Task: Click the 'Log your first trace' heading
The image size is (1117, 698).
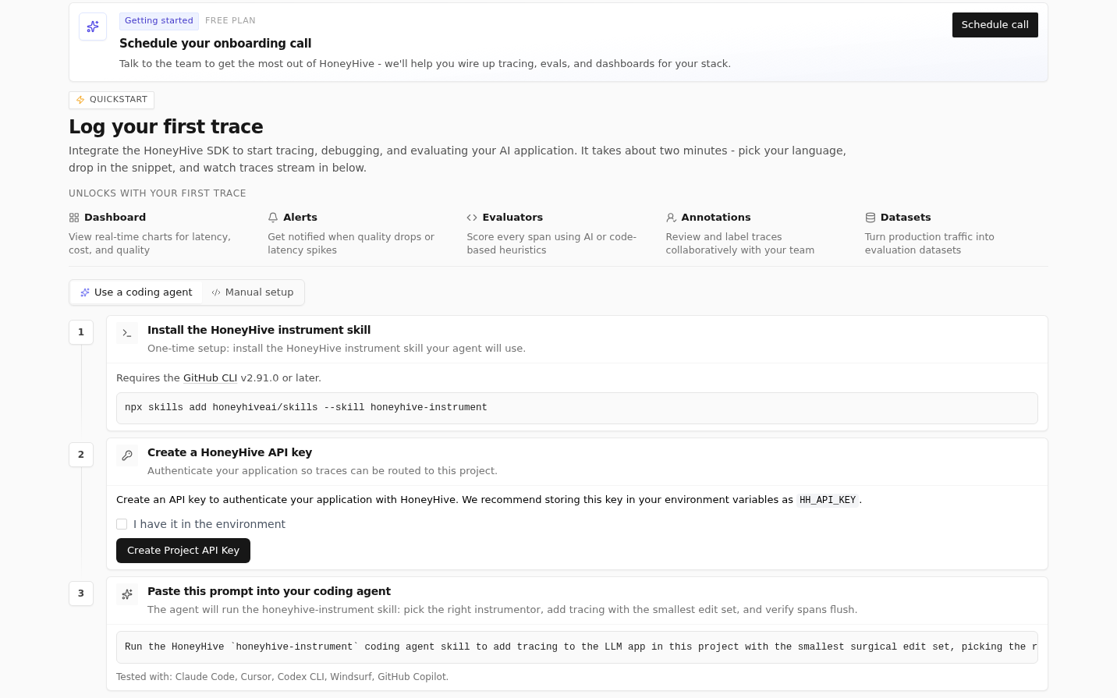Action: coord(166,126)
